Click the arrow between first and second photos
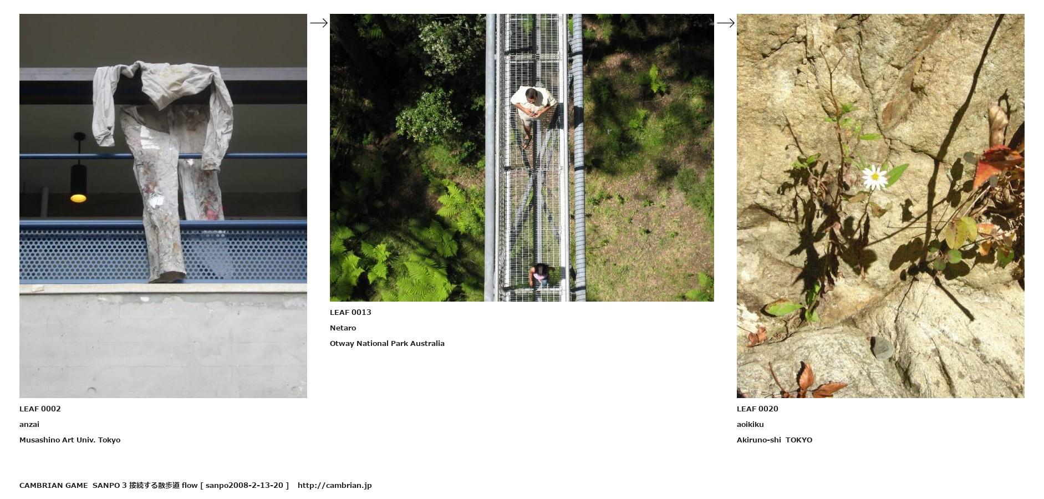1044x499 pixels. (319, 23)
